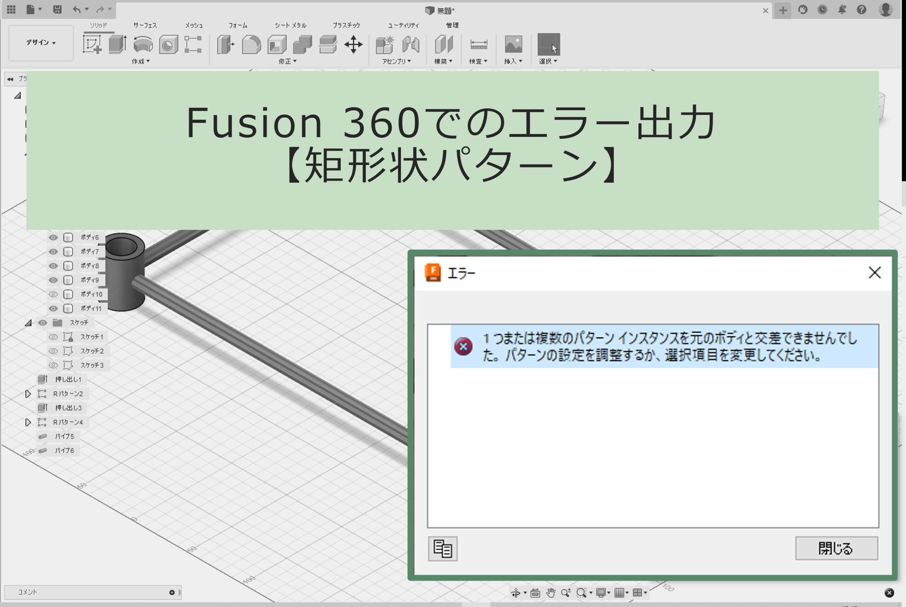Switch to the メッシュ tab
The width and height of the screenshot is (906, 607).
pyautogui.click(x=194, y=25)
